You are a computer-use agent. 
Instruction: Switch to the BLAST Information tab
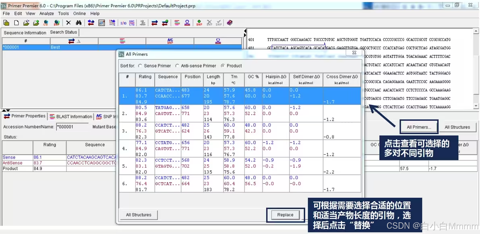[71, 116]
